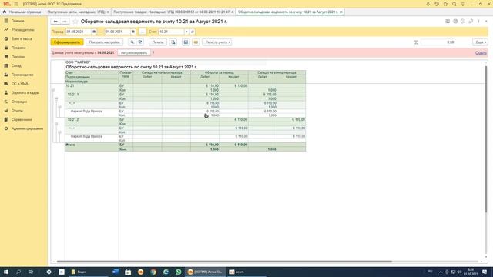The width and height of the screenshot is (493, 277).
Task: Open service settings icon in title bar
Action: tap(463, 4)
